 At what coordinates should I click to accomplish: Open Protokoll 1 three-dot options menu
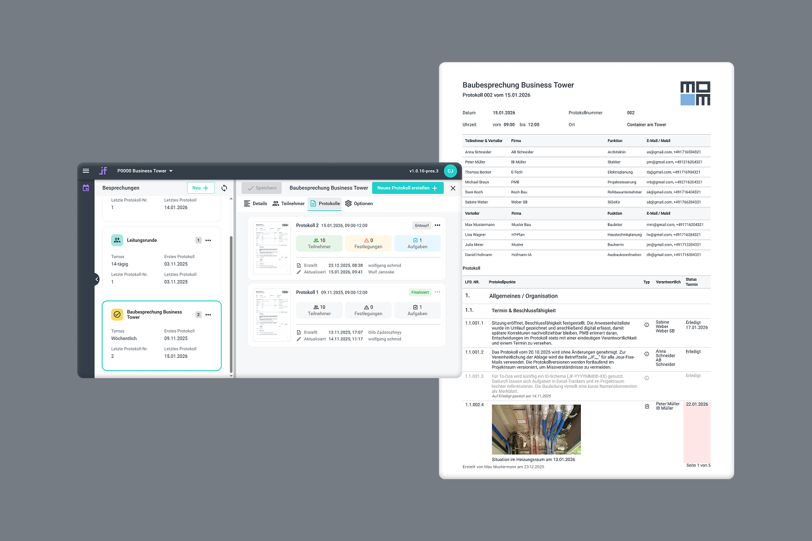438,292
